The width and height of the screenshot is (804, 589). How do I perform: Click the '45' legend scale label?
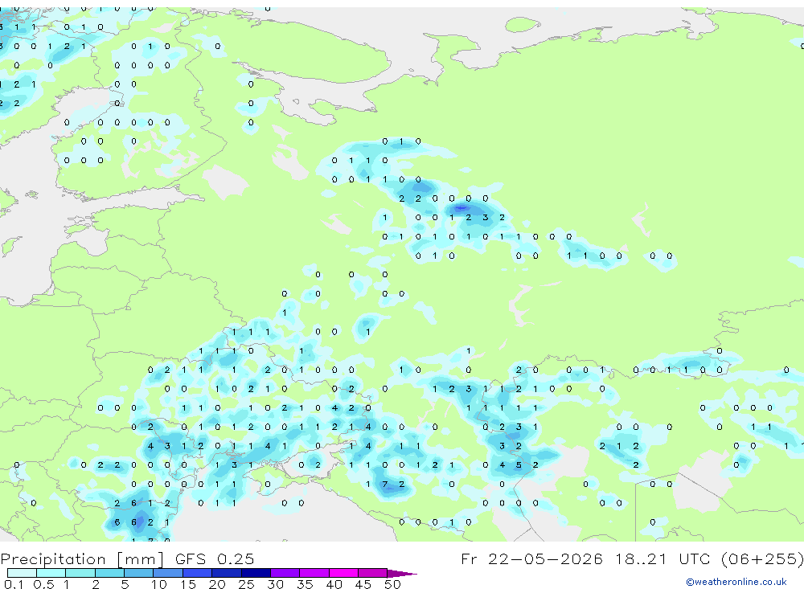(363, 584)
